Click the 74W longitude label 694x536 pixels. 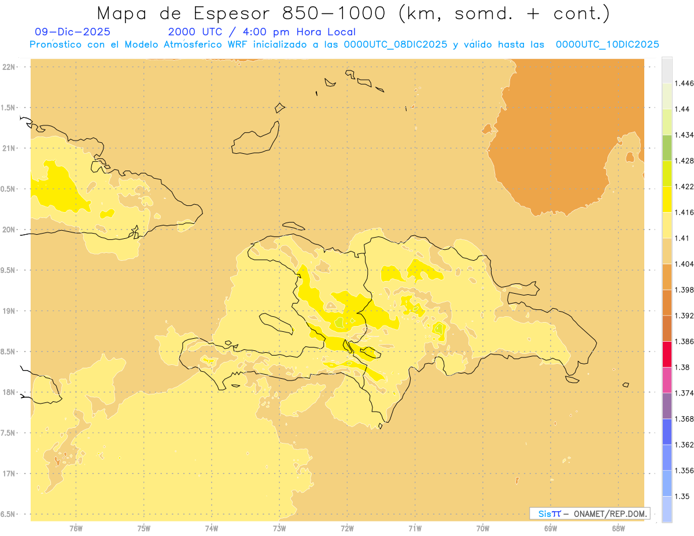click(212, 528)
